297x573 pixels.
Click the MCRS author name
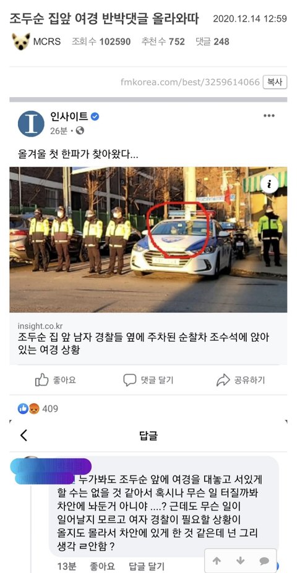tap(47, 41)
